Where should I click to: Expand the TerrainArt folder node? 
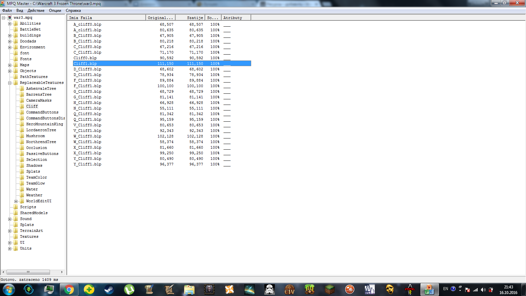pos(10,231)
